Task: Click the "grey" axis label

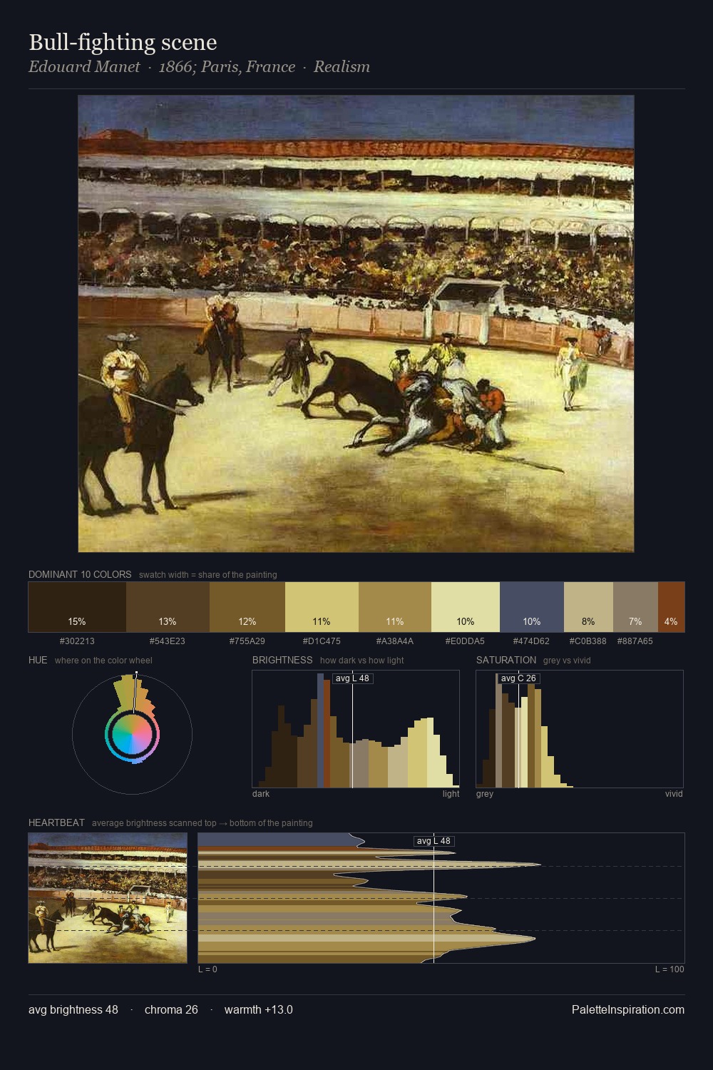Action: 485,794
